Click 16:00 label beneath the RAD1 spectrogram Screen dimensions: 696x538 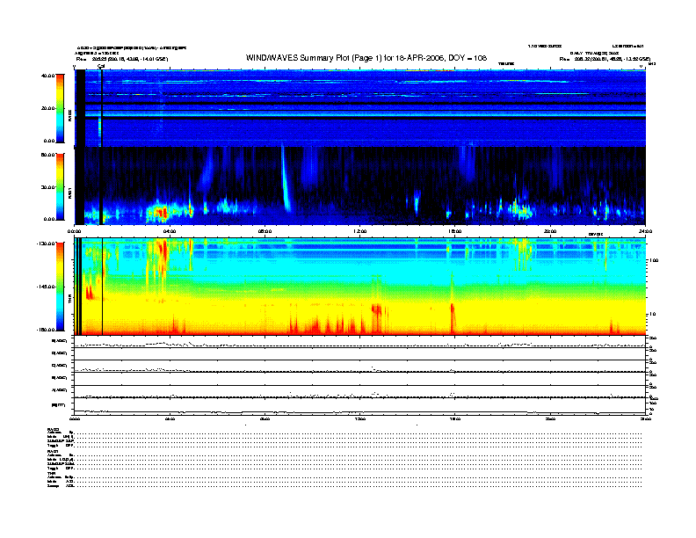[455, 231]
